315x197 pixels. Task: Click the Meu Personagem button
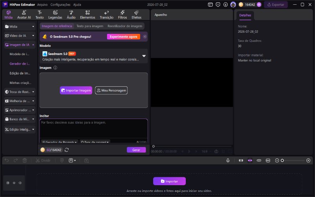[x=111, y=91]
